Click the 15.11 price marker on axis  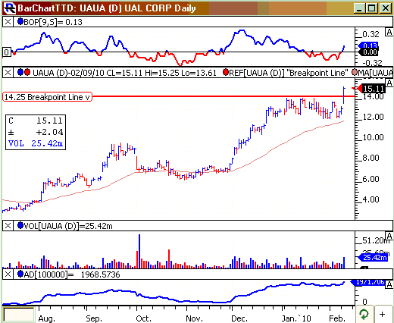(x=371, y=89)
